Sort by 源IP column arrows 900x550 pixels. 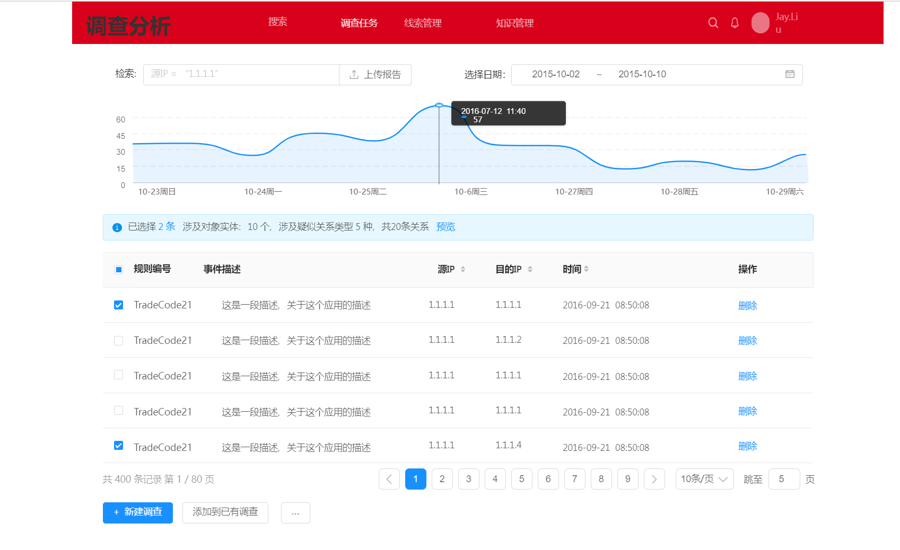pos(463,269)
